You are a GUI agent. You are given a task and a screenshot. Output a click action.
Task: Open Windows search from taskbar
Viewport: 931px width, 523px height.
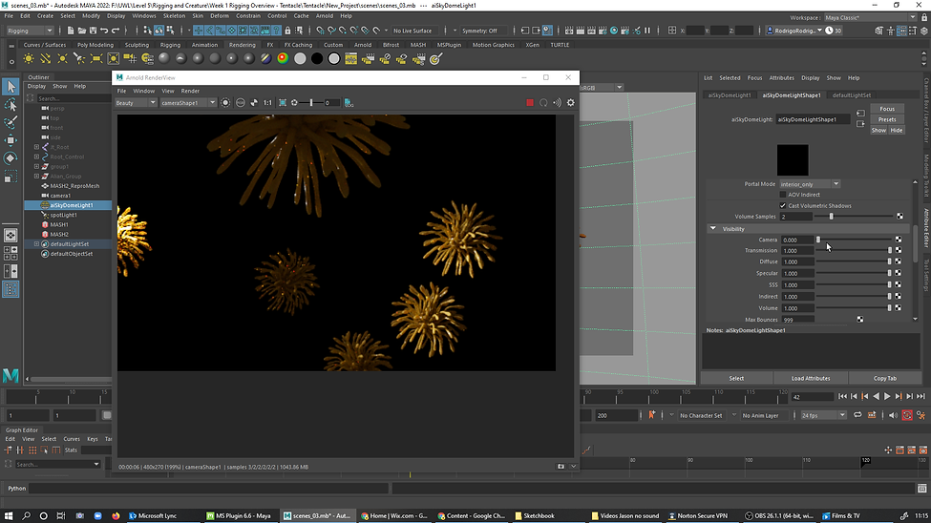coord(26,516)
